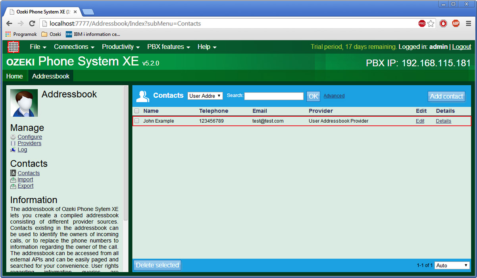Image resolution: width=477 pixels, height=278 pixels.
Task: Open Details for John Example
Action: [x=443, y=121]
